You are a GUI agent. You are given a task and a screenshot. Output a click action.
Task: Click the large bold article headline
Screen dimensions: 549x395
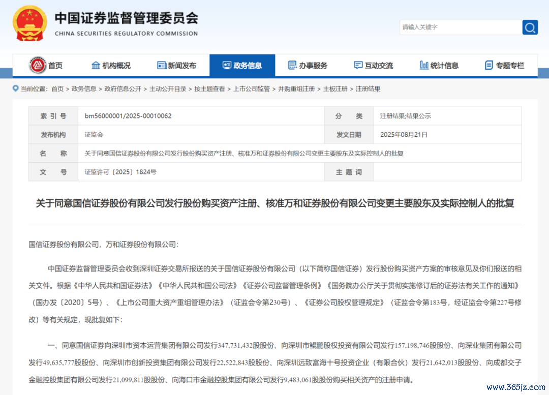[x=275, y=203]
